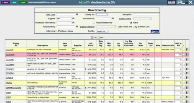
Task: Open the Supplier lookup binoculars
Action: (x=73, y=19)
